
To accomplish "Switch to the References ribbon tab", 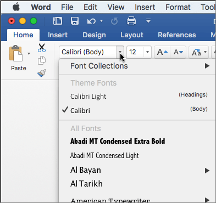I will click(177, 35).
